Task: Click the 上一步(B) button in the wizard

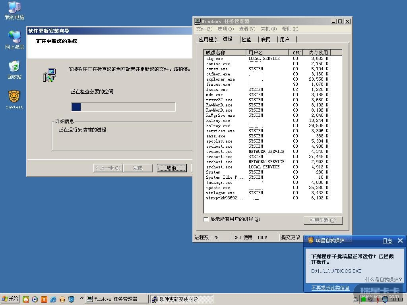Action: [x=108, y=168]
